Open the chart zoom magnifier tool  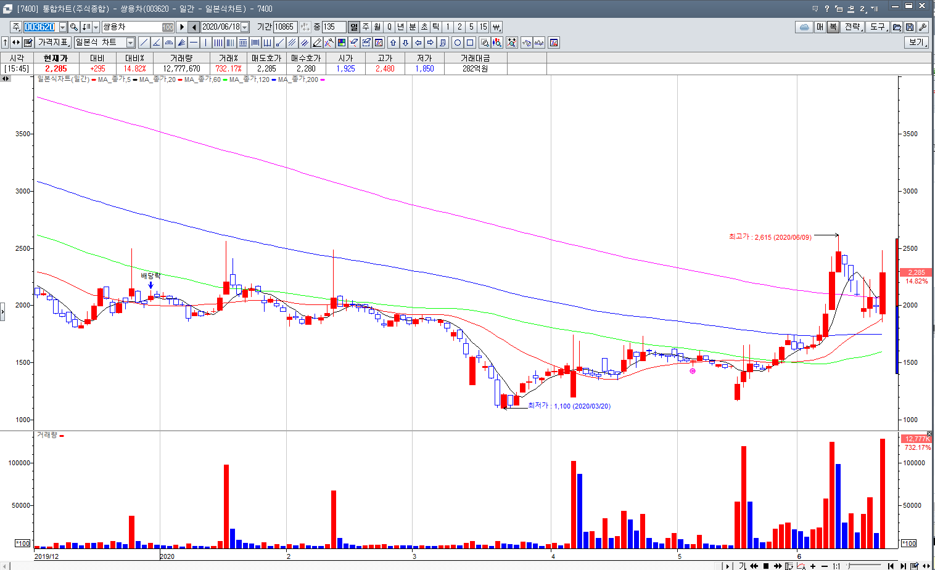click(484, 43)
